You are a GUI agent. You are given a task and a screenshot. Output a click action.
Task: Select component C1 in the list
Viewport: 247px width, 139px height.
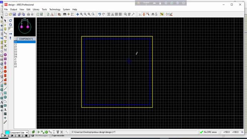25,42
